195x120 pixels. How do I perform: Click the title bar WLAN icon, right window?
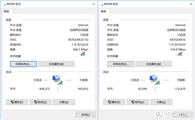(102, 5)
